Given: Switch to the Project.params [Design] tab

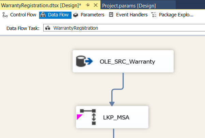Looking at the screenshot, I should (129, 6).
